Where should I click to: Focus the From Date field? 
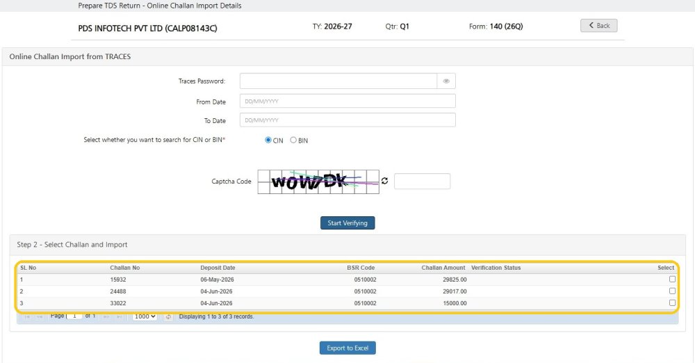pyautogui.click(x=347, y=101)
